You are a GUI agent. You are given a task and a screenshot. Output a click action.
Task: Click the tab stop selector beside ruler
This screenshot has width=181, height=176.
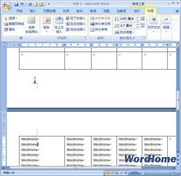click(x=4, y=45)
